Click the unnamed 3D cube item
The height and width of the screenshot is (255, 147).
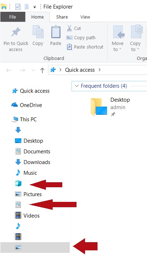(x=18, y=183)
